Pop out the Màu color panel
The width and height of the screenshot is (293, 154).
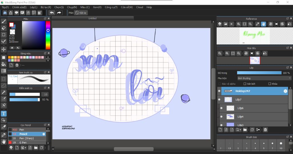tap(45, 19)
